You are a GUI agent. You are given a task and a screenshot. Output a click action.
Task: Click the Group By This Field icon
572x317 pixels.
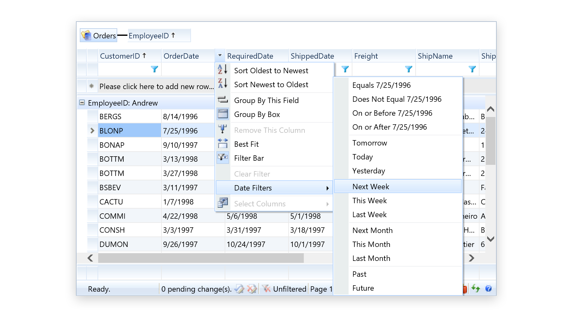(x=222, y=100)
